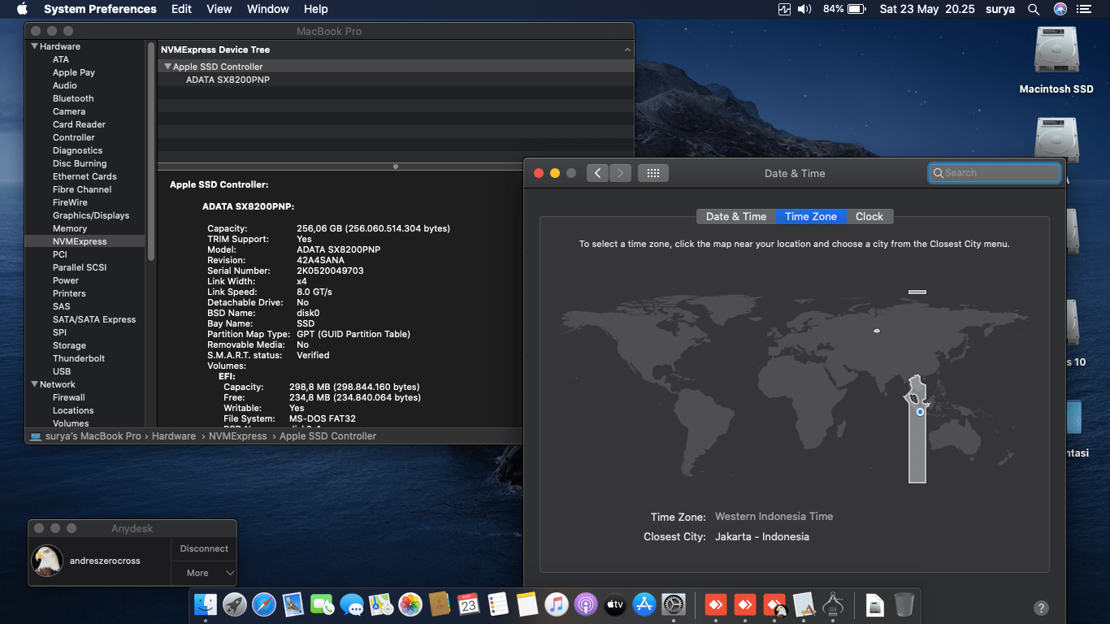Collapse the NVMExpress Device Tree header chevron
The height and width of the screenshot is (624, 1110).
627,50
